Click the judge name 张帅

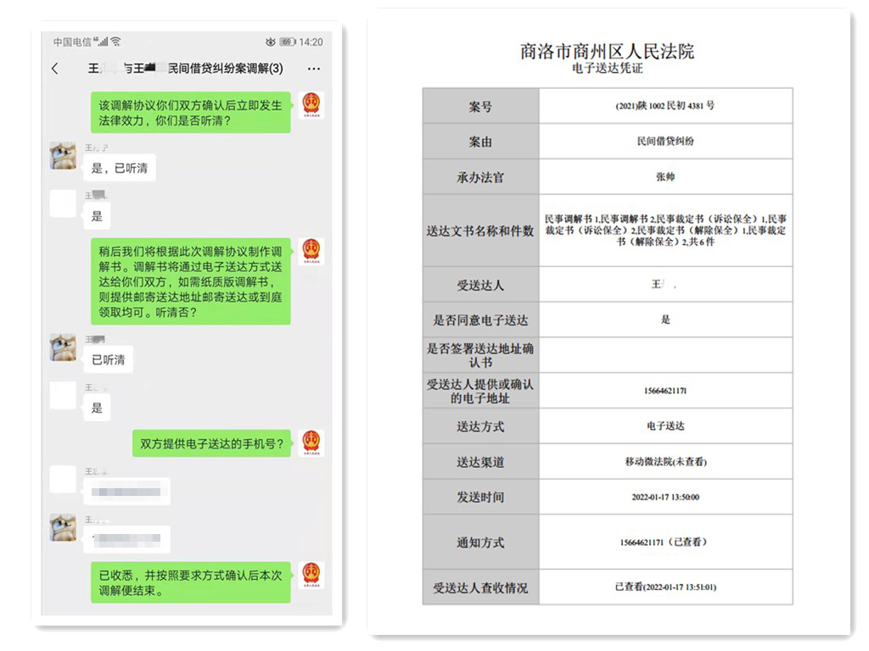665,176
